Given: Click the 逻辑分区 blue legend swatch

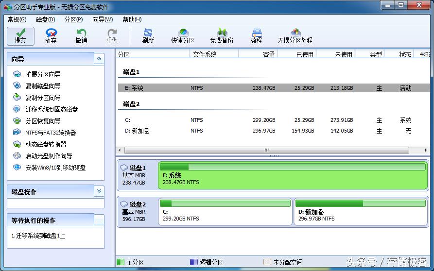Looking at the screenshot, I should [x=194, y=262].
